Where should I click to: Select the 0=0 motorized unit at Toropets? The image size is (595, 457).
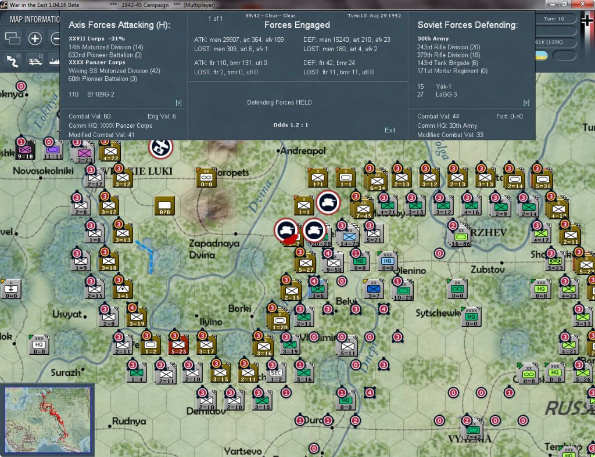pos(206,178)
